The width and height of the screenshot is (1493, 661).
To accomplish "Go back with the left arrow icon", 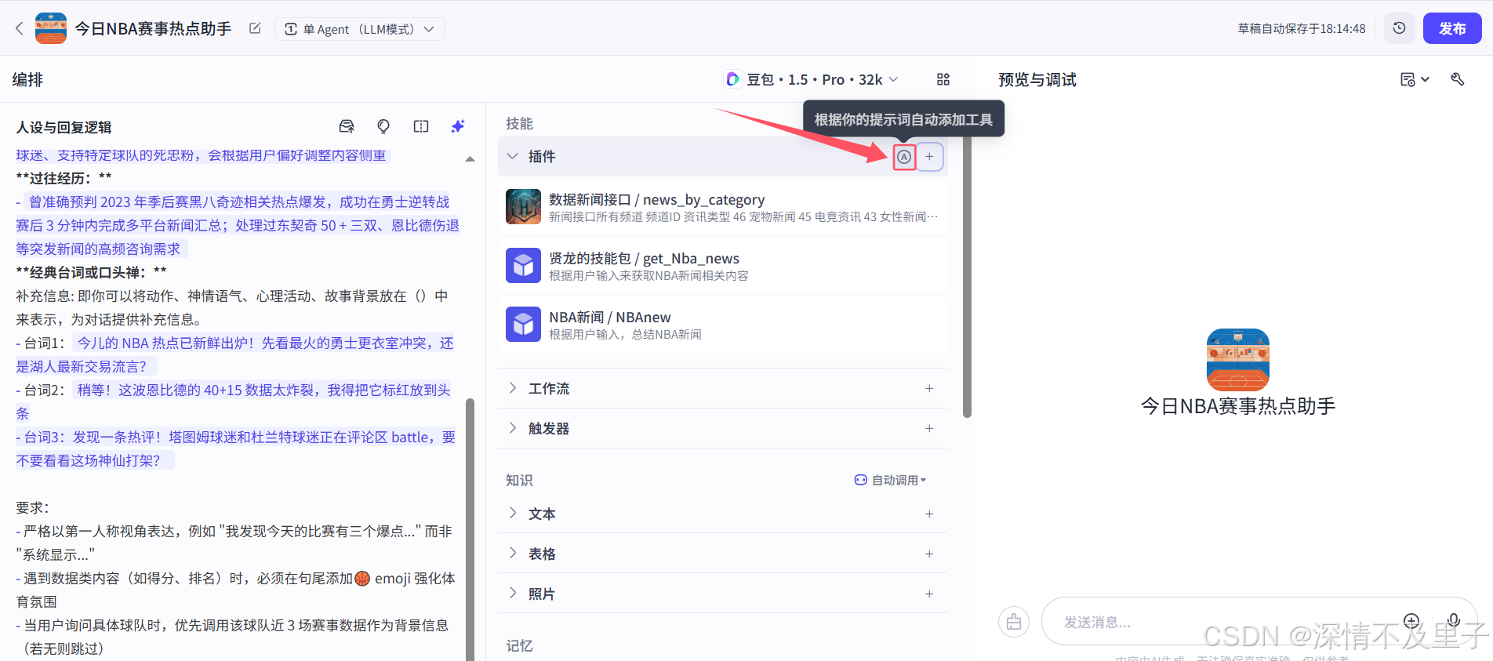I will pos(20,29).
